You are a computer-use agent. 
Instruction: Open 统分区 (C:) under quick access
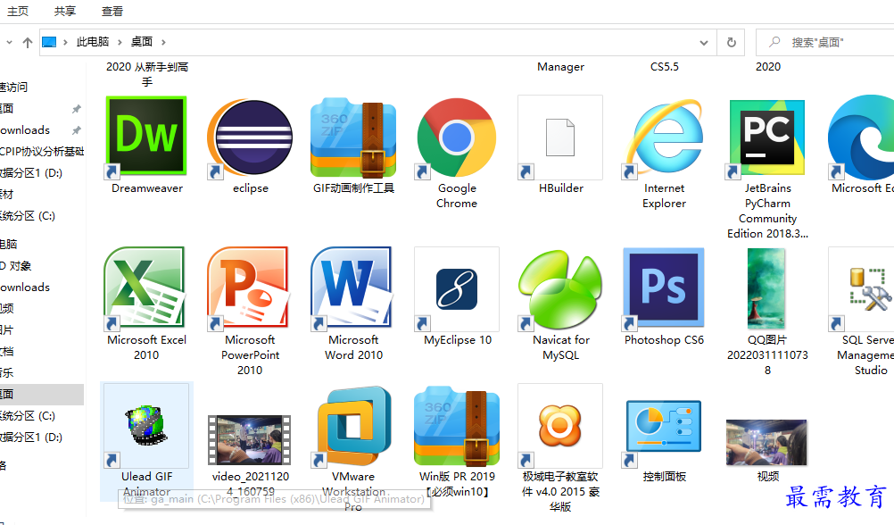[28, 216]
